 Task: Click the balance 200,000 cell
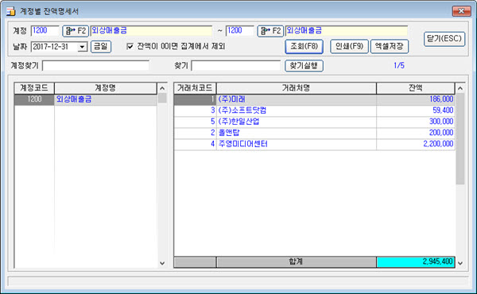coord(416,133)
